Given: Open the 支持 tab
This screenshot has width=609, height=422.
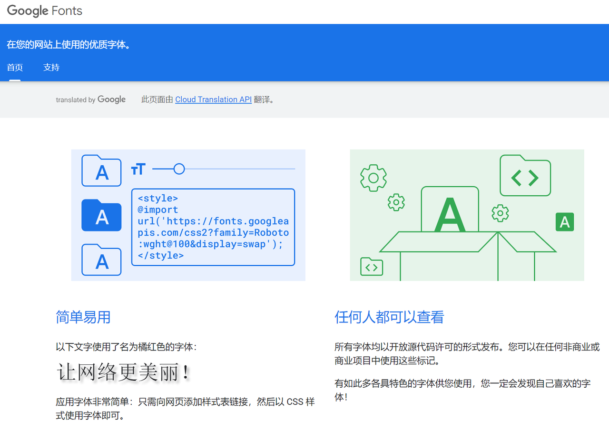Looking at the screenshot, I should click(x=51, y=68).
